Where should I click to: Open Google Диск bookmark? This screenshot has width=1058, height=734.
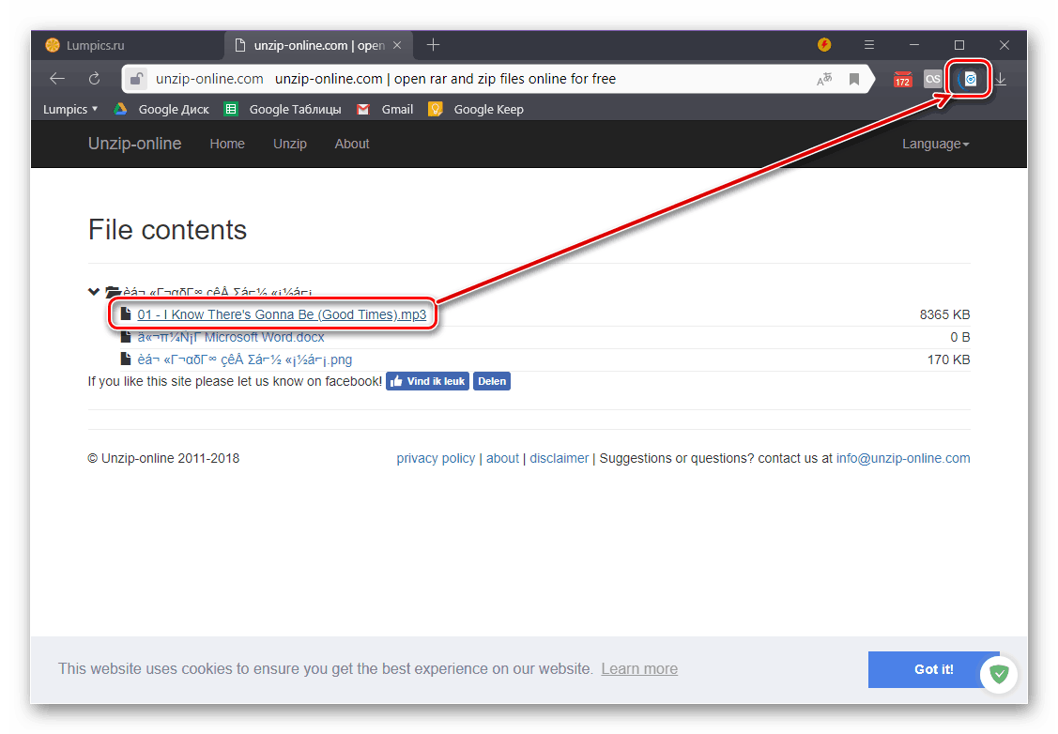pyautogui.click(x=161, y=109)
